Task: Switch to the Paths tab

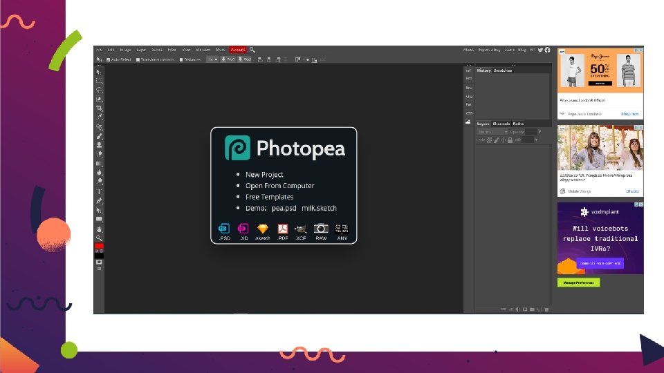Action: (x=518, y=124)
